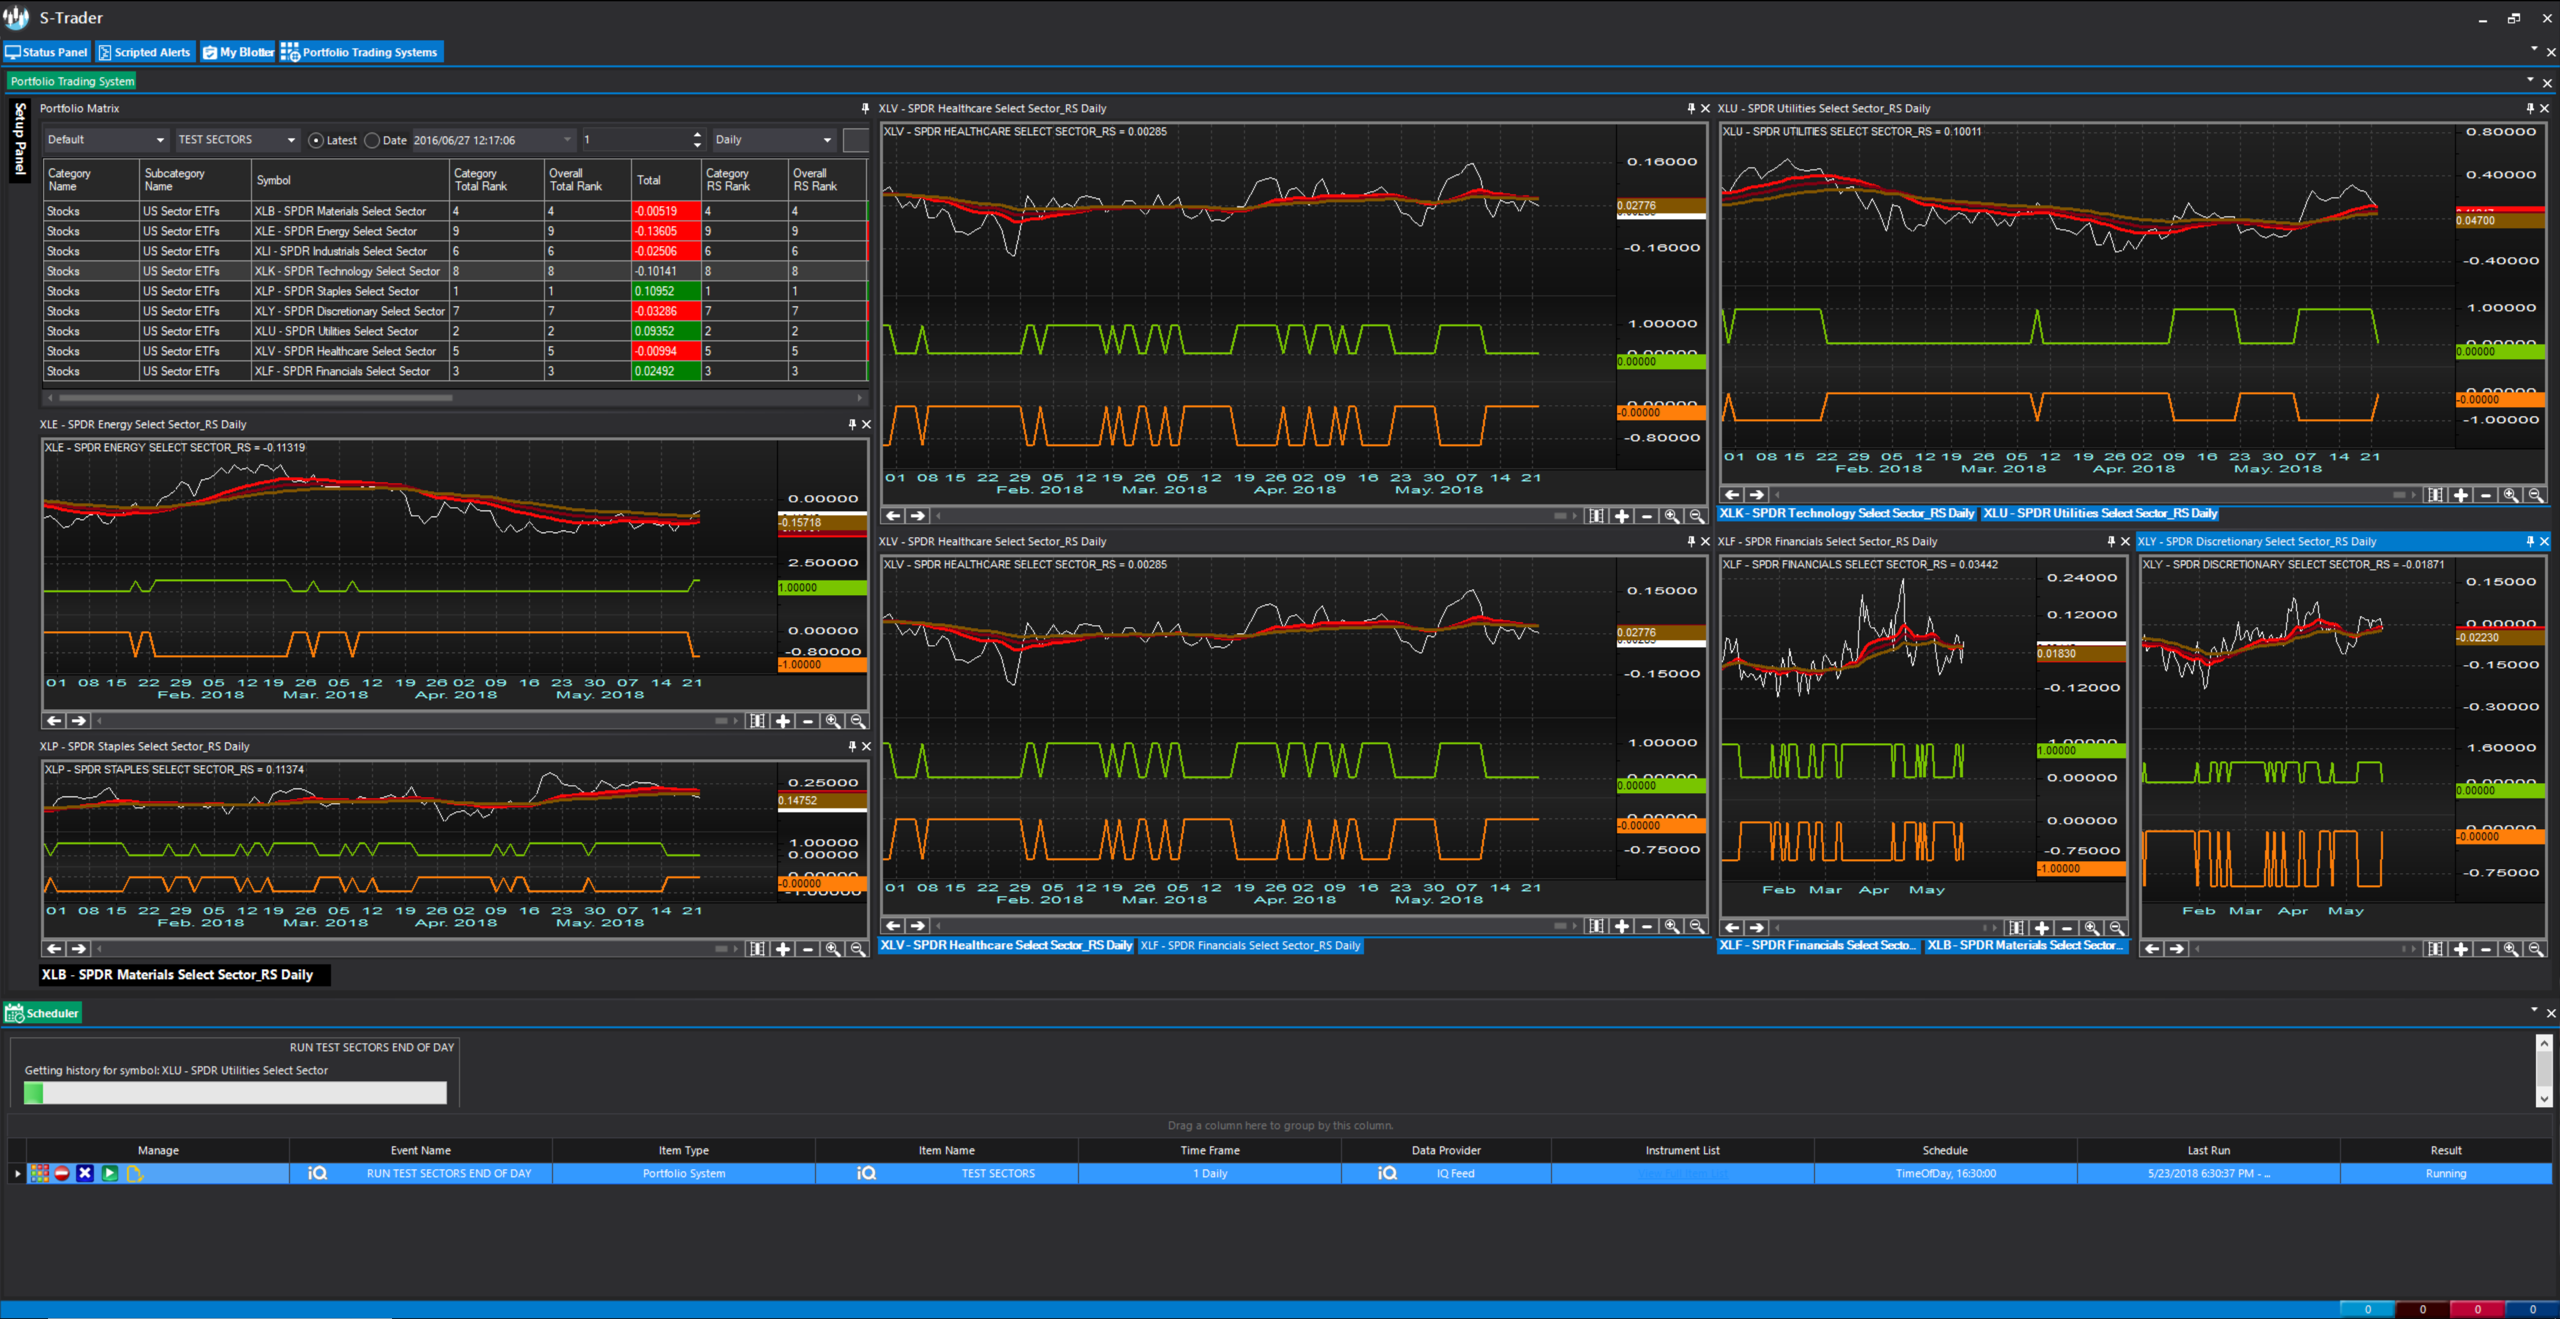
Task: Open the date-time picker dropdown
Action: (567, 140)
